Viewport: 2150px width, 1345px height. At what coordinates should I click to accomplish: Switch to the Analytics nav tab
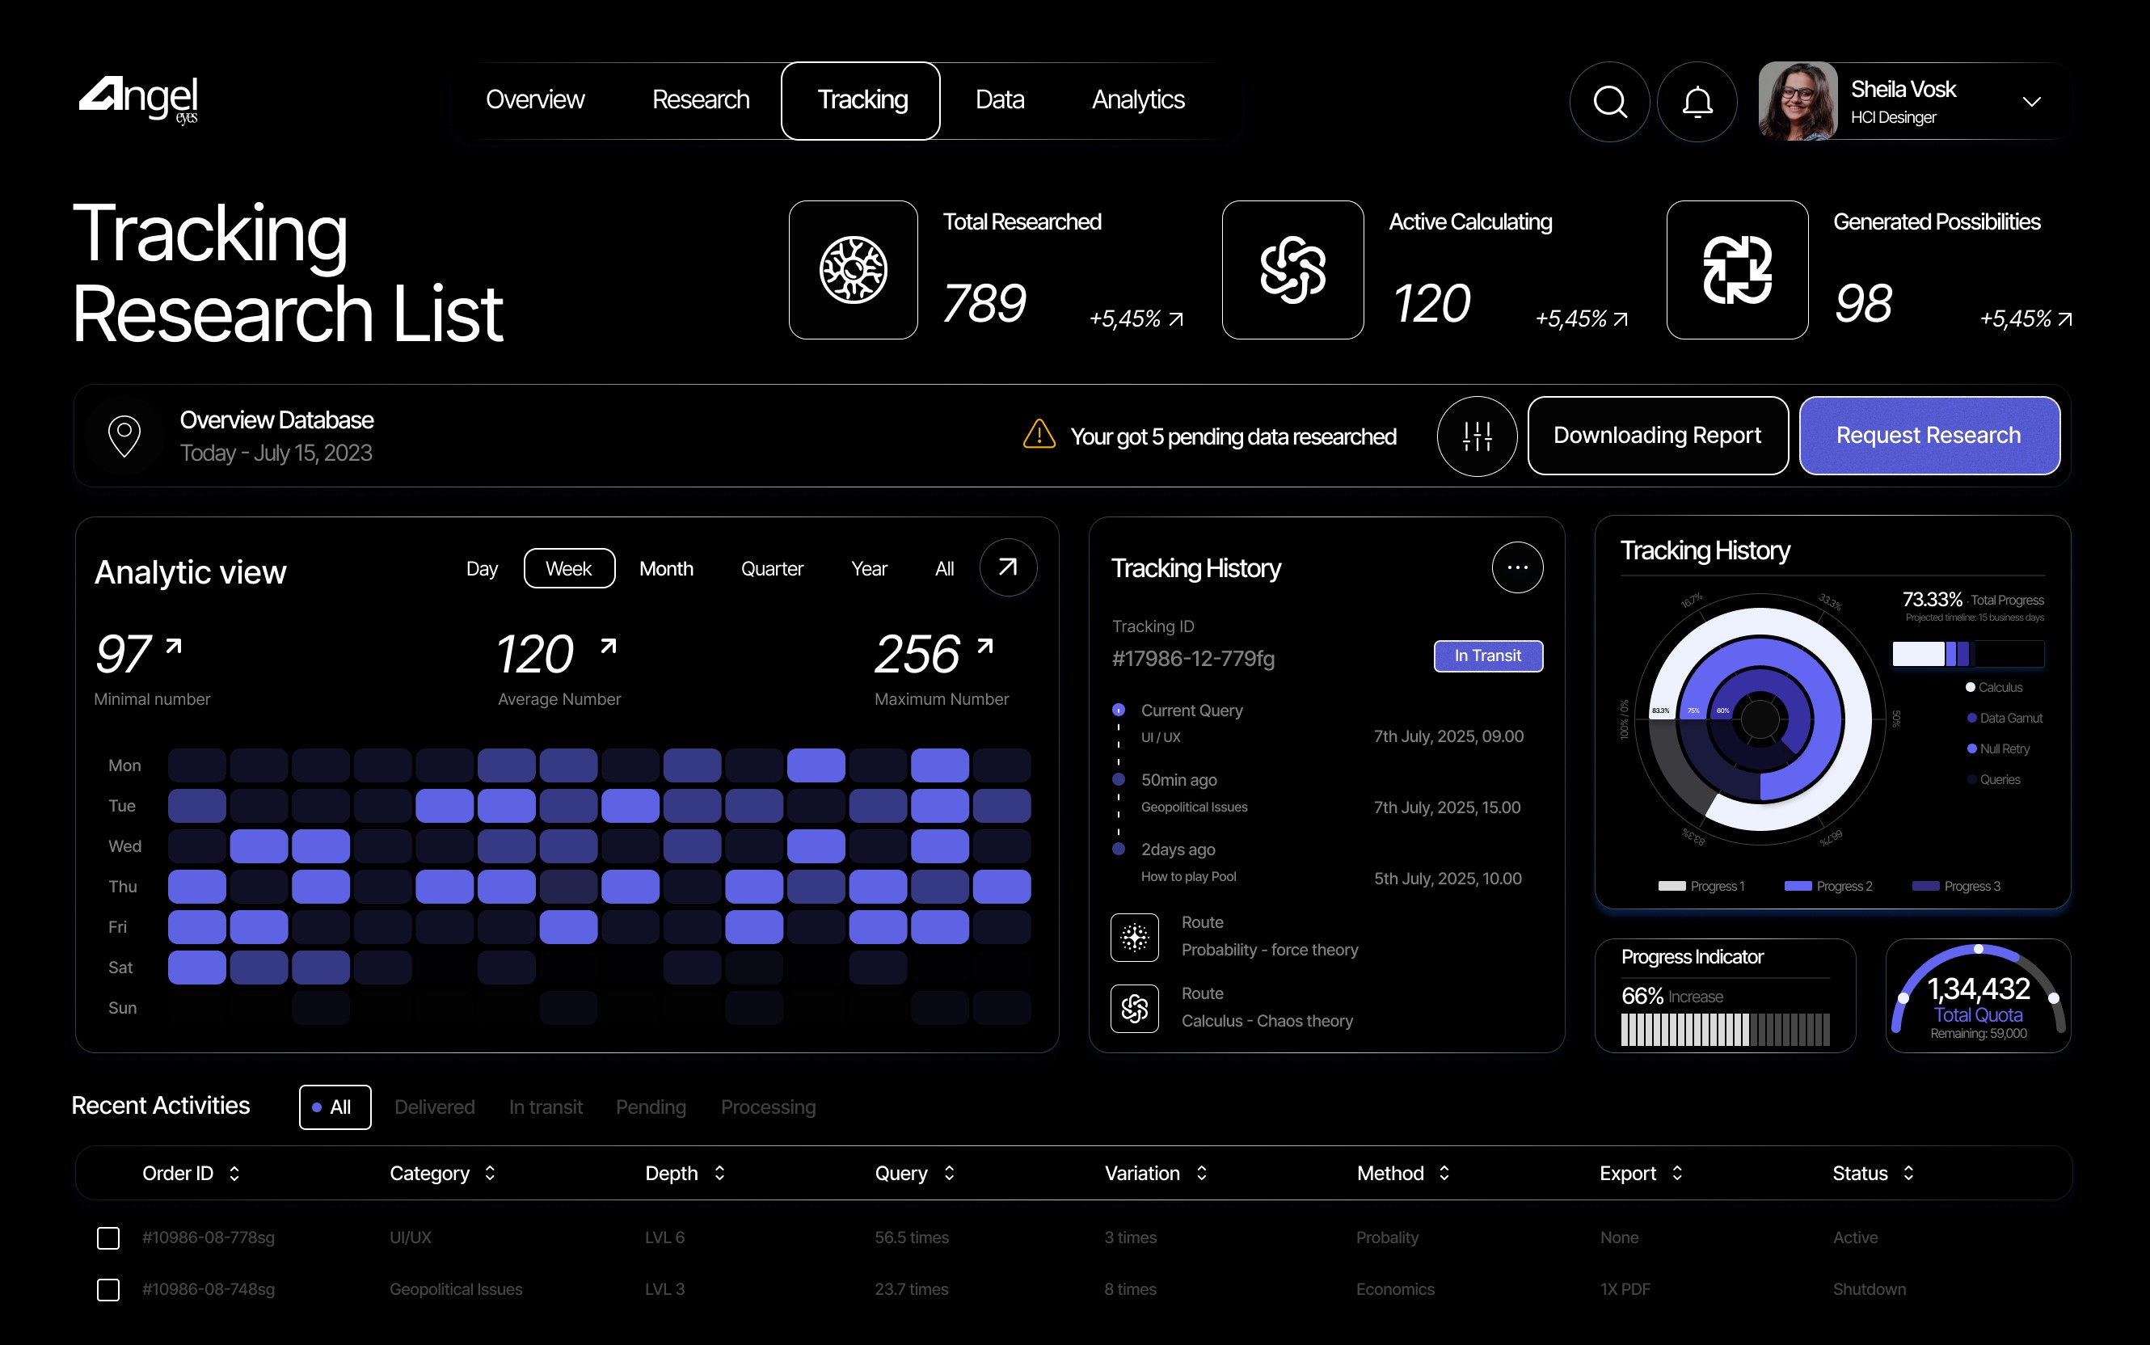[1138, 99]
